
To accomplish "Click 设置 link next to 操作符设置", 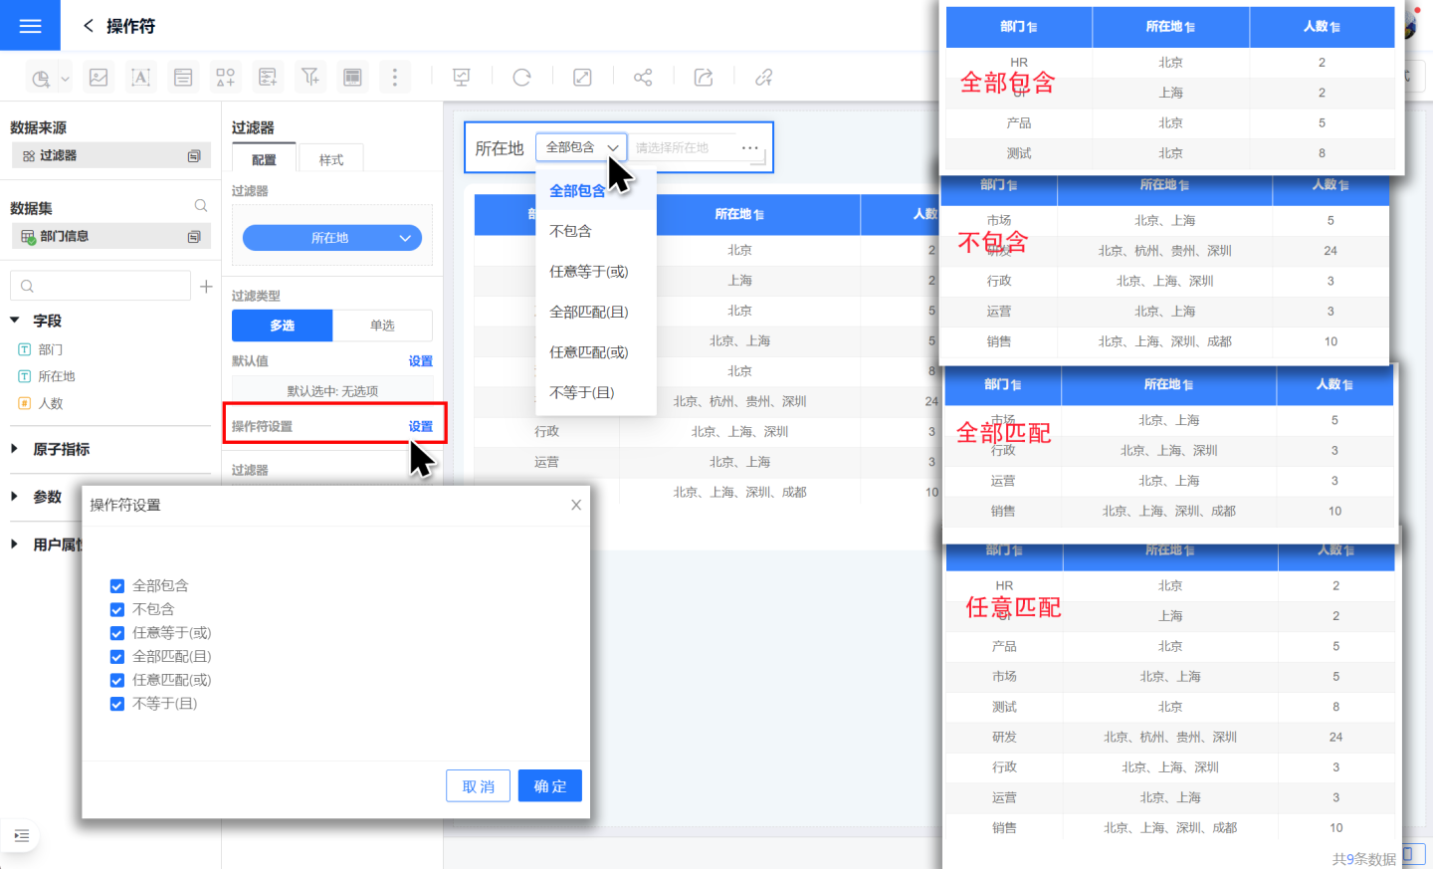I will 420,426.
